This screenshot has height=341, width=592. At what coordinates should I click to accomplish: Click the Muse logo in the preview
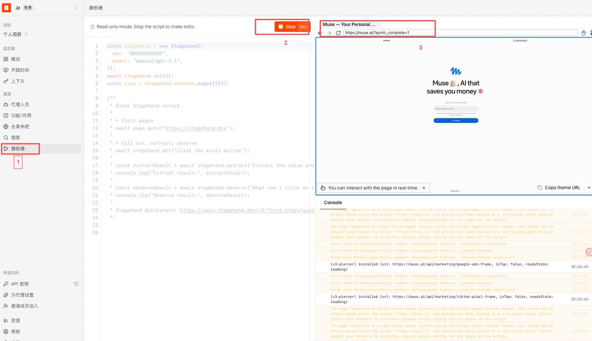coord(456,71)
